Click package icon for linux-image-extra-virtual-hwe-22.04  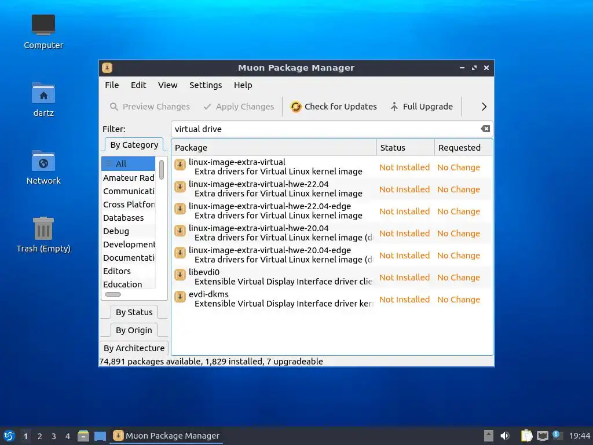coord(180,187)
